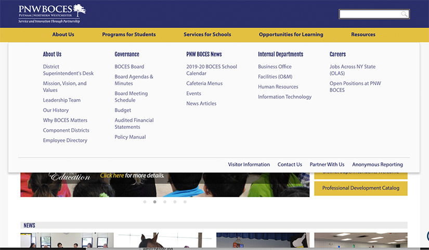Open the About Us menu

(63, 34)
